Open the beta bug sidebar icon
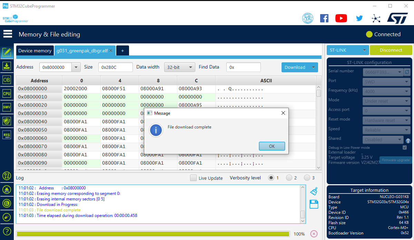The height and width of the screenshot is (240, 414). click(7, 189)
